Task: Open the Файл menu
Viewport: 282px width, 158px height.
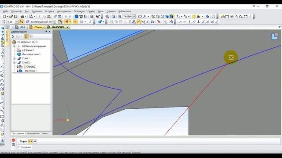Action: 6,11
